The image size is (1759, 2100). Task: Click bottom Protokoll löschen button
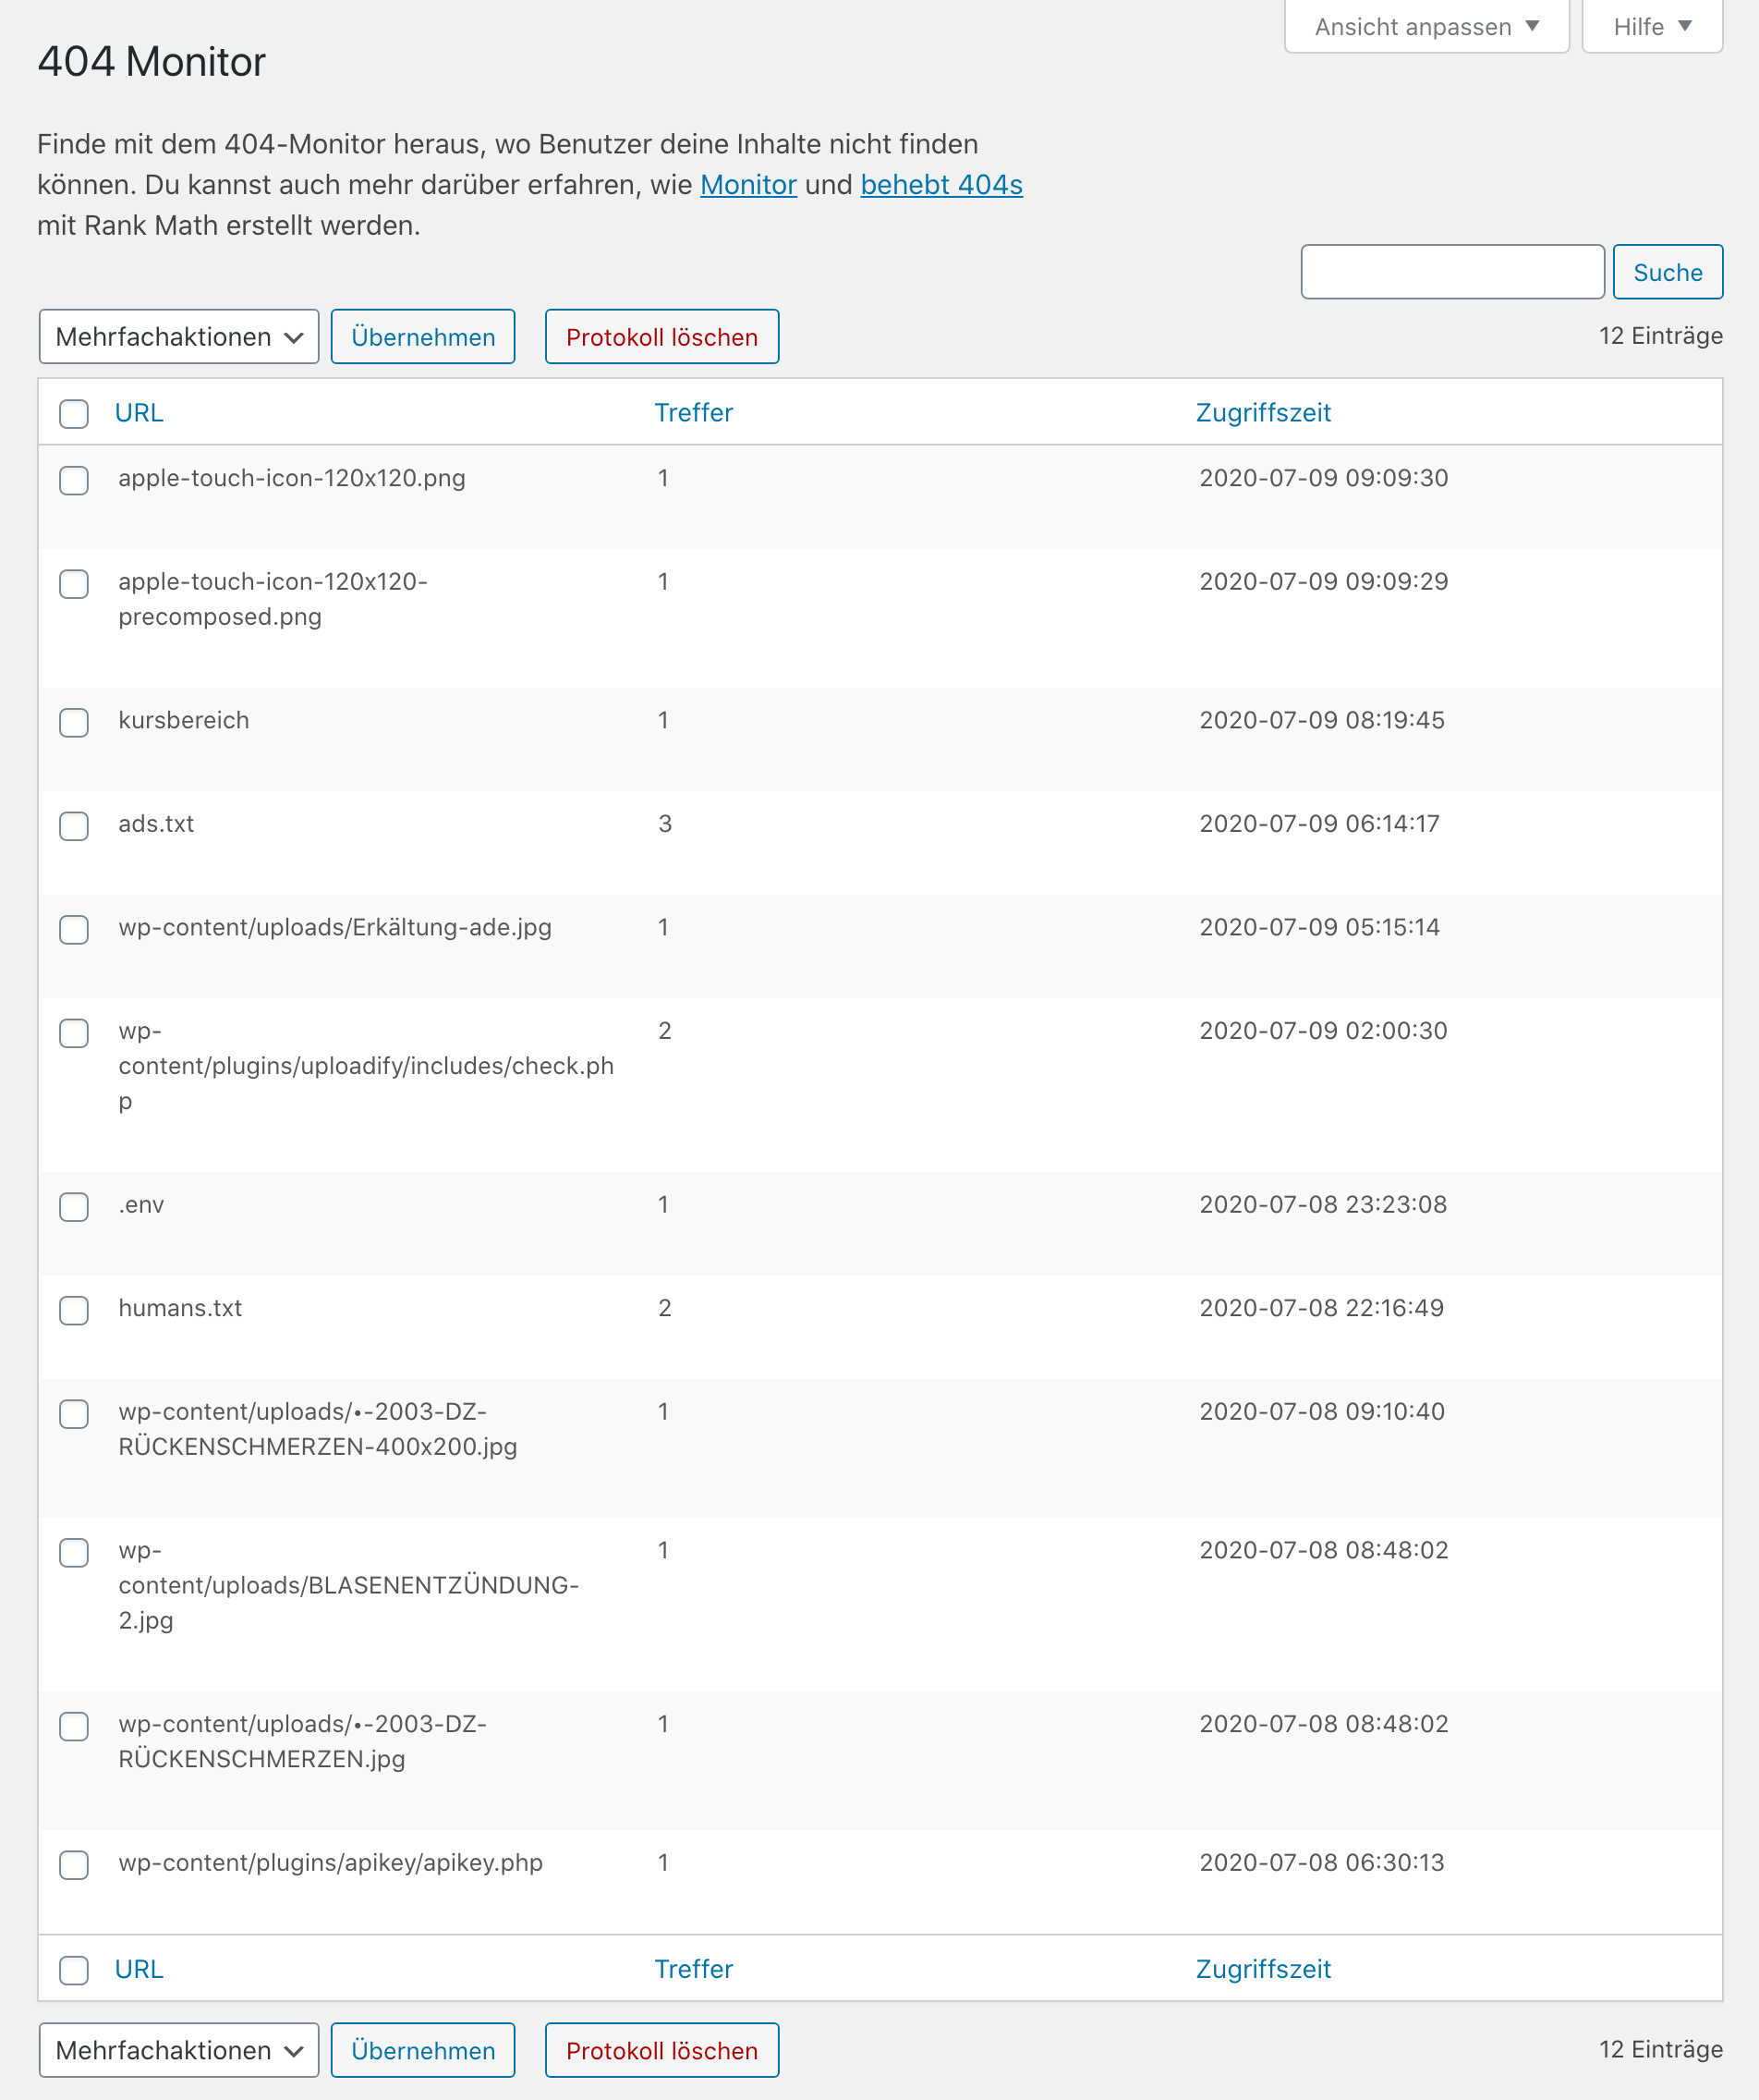[x=661, y=2050]
